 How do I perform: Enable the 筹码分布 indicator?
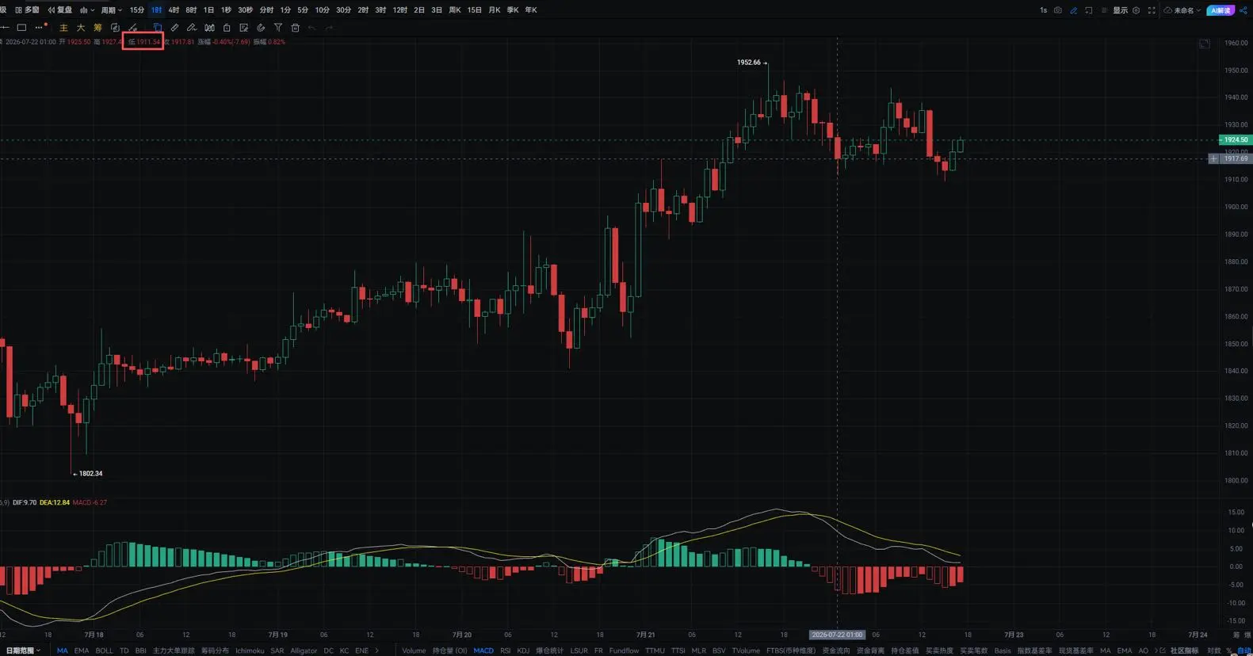click(215, 650)
